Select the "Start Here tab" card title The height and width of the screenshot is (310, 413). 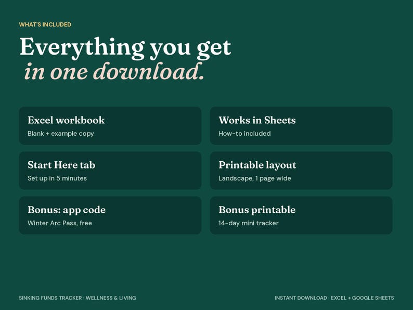coord(61,165)
